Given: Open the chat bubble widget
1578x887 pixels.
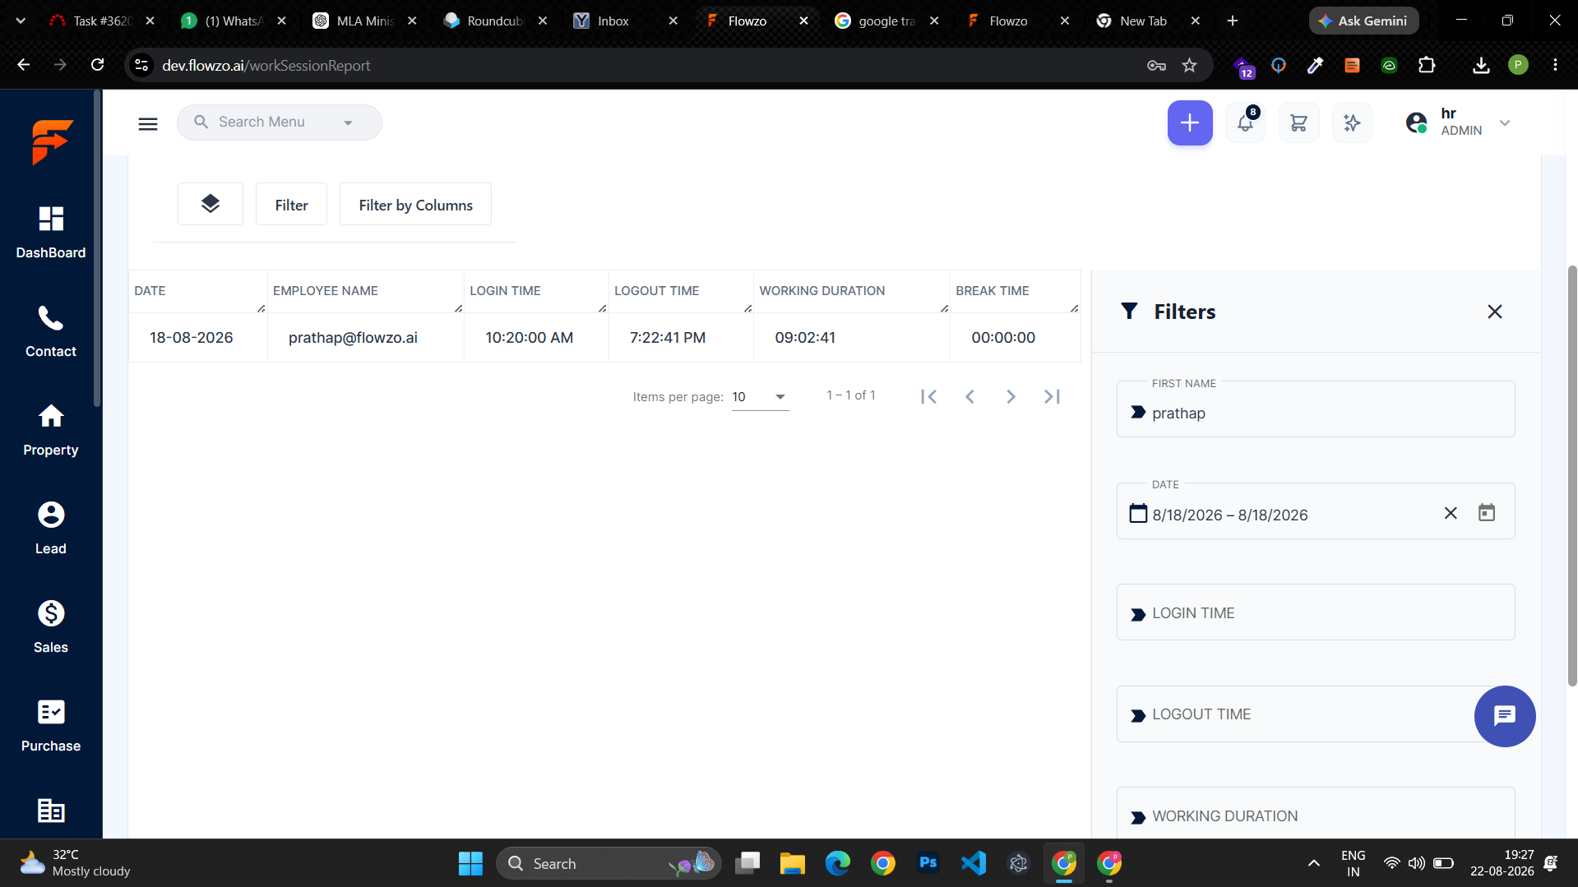Looking at the screenshot, I should [1504, 716].
